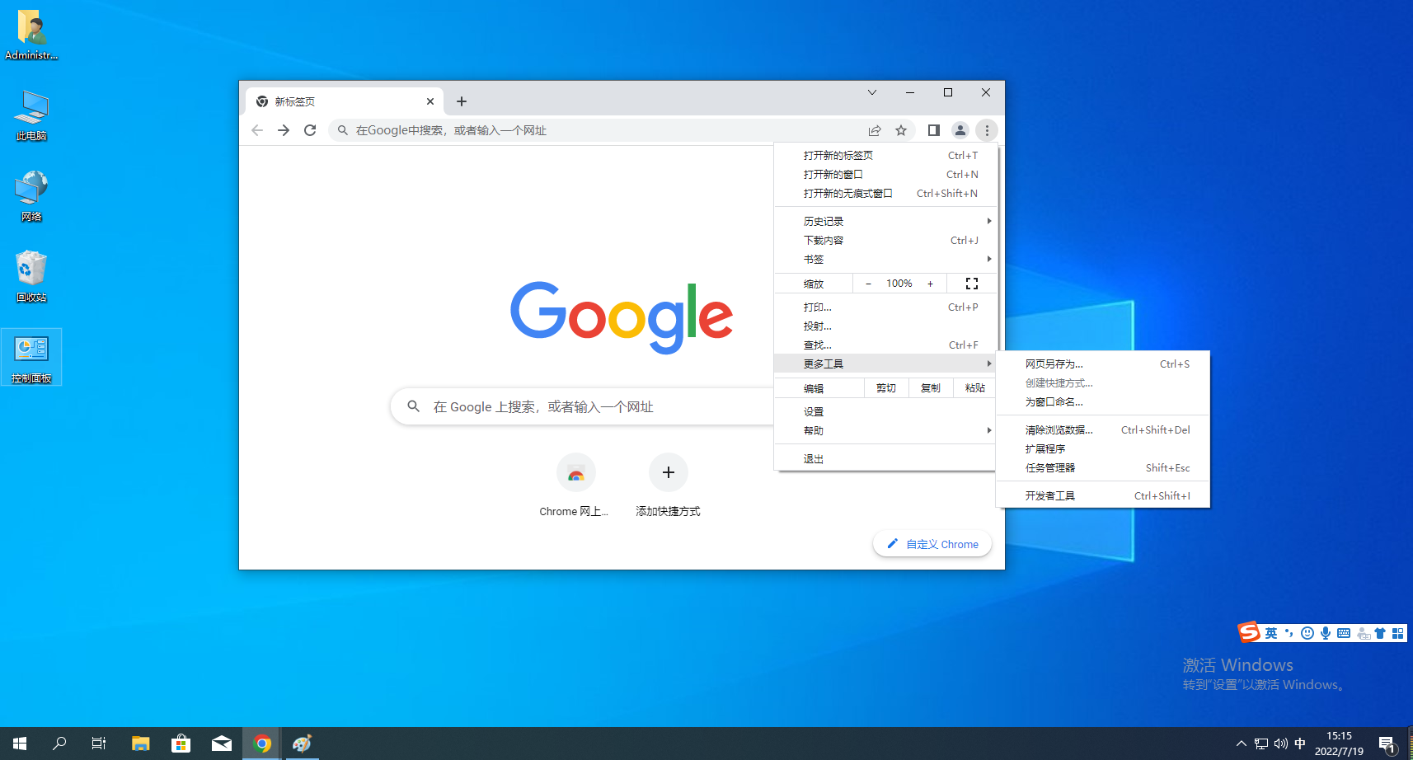This screenshot has width=1413, height=760.
Task: Select 网页另存为... in submenu
Action: click(x=1103, y=364)
